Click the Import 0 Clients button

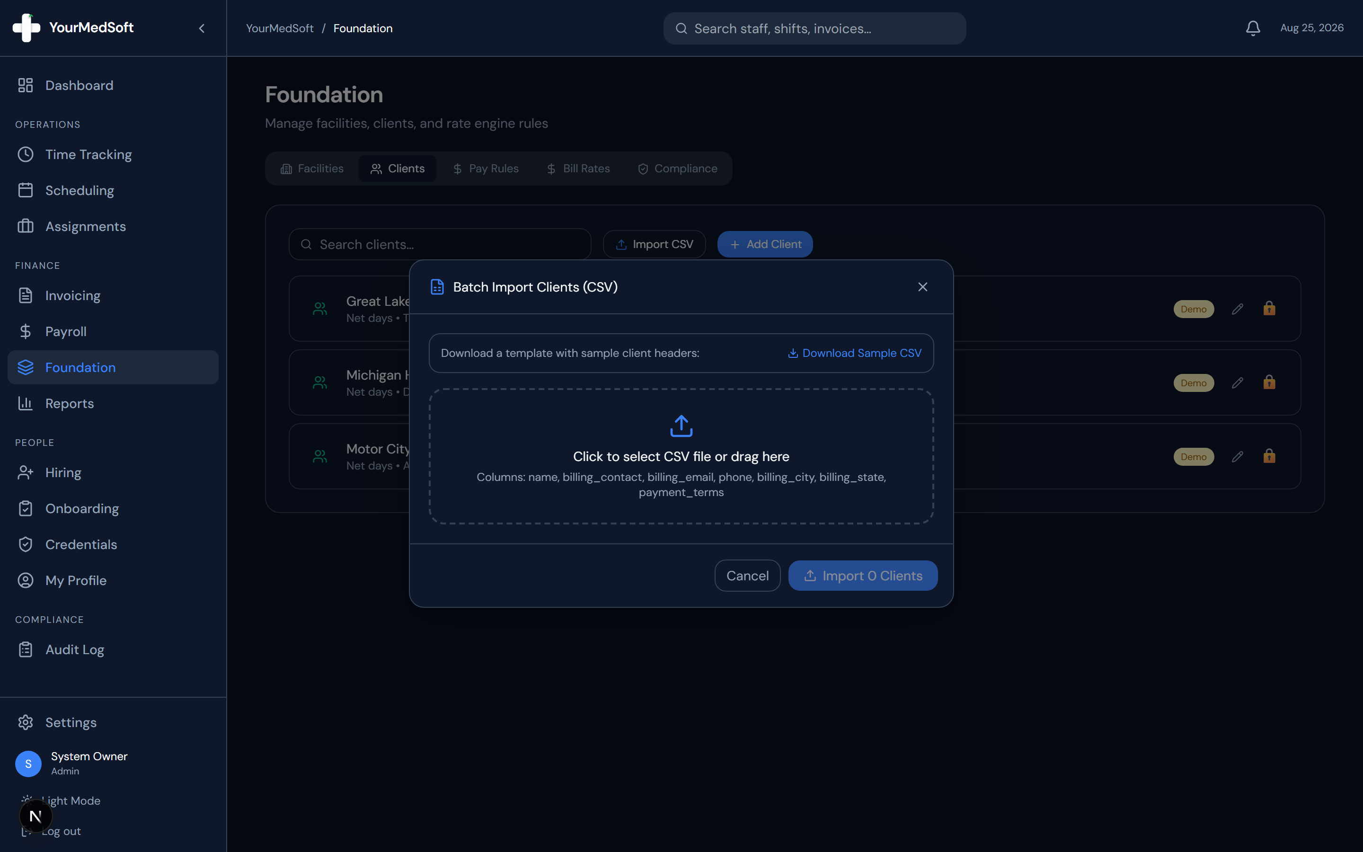[863, 575]
